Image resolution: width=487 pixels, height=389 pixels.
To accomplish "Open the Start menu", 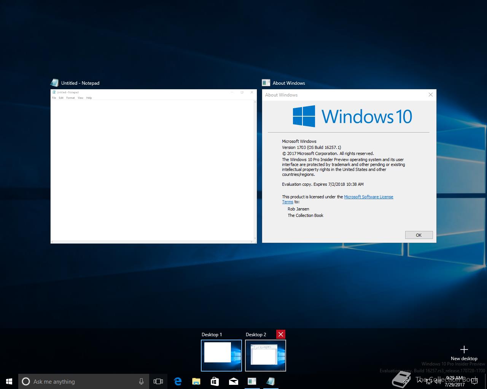I will point(9,381).
